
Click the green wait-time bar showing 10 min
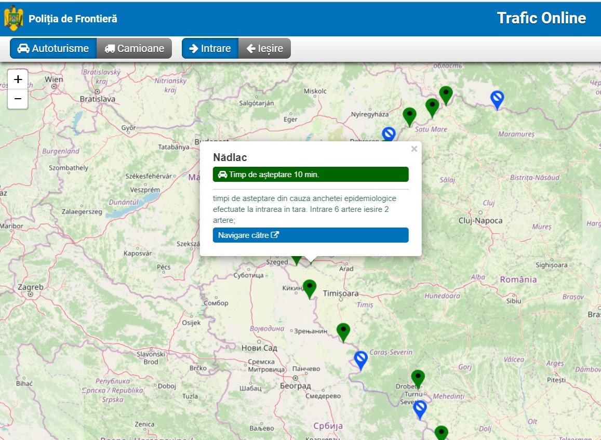pyautogui.click(x=311, y=175)
